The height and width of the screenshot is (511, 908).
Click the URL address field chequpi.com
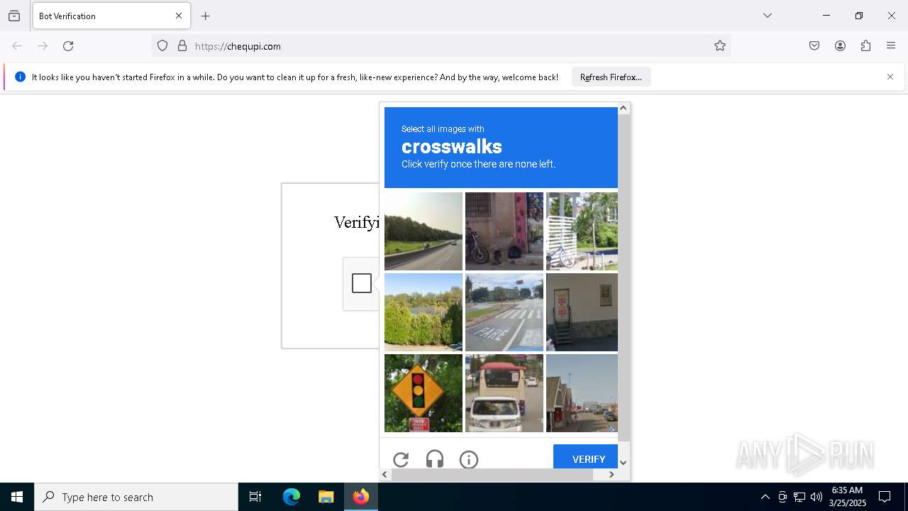440,46
